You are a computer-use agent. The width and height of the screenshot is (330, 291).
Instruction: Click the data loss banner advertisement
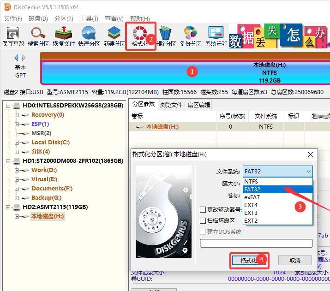tap(279, 36)
